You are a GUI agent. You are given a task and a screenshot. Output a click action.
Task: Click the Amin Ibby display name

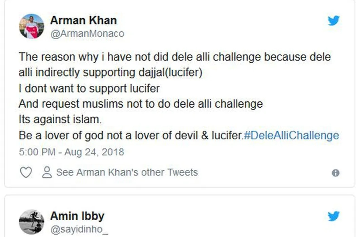[77, 216]
